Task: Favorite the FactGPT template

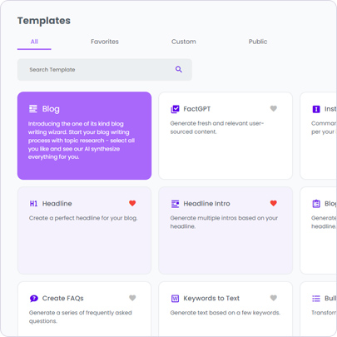Action: pos(274,108)
